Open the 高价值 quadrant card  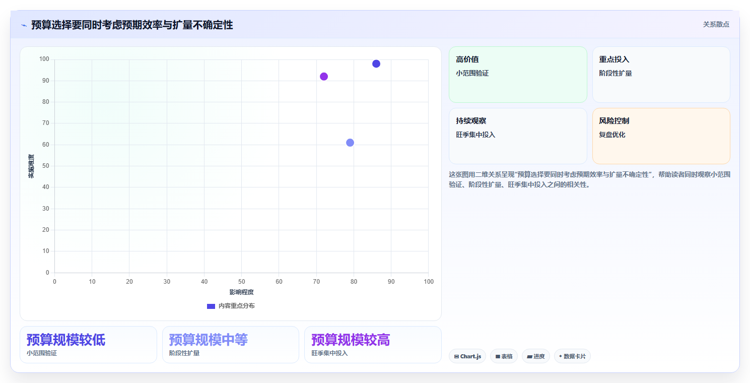518,75
